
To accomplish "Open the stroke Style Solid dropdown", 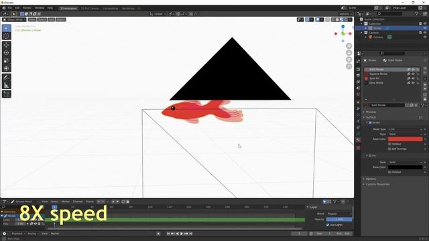I will tap(406, 134).
